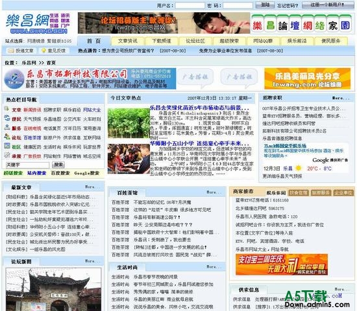Click the round logo of 拓新科技 banner
The height and width of the screenshot is (311, 357).
14,79
